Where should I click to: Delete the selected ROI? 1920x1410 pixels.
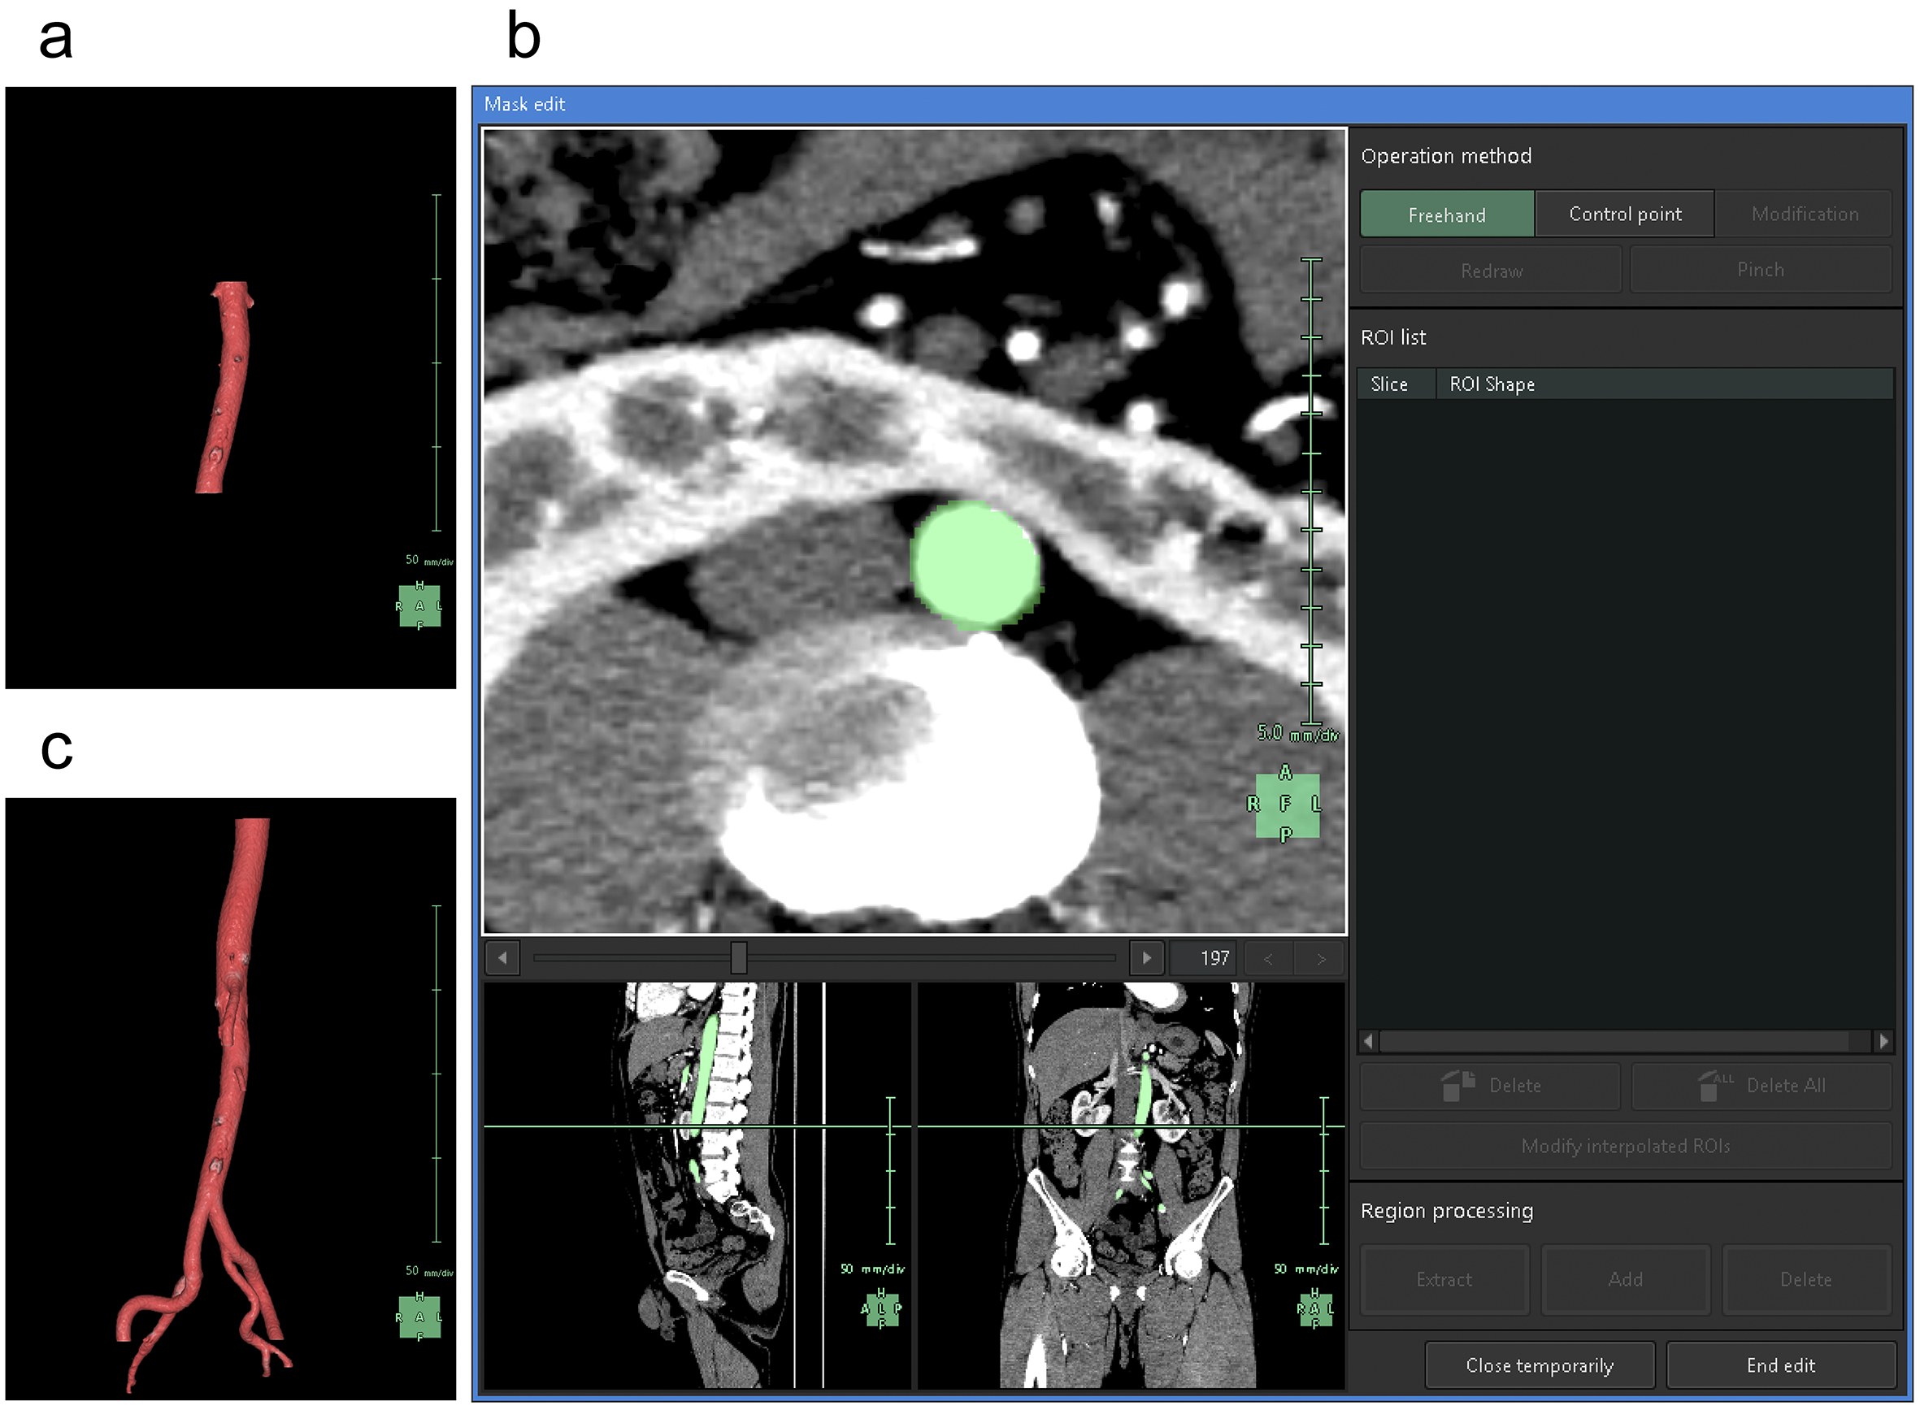point(1490,1086)
